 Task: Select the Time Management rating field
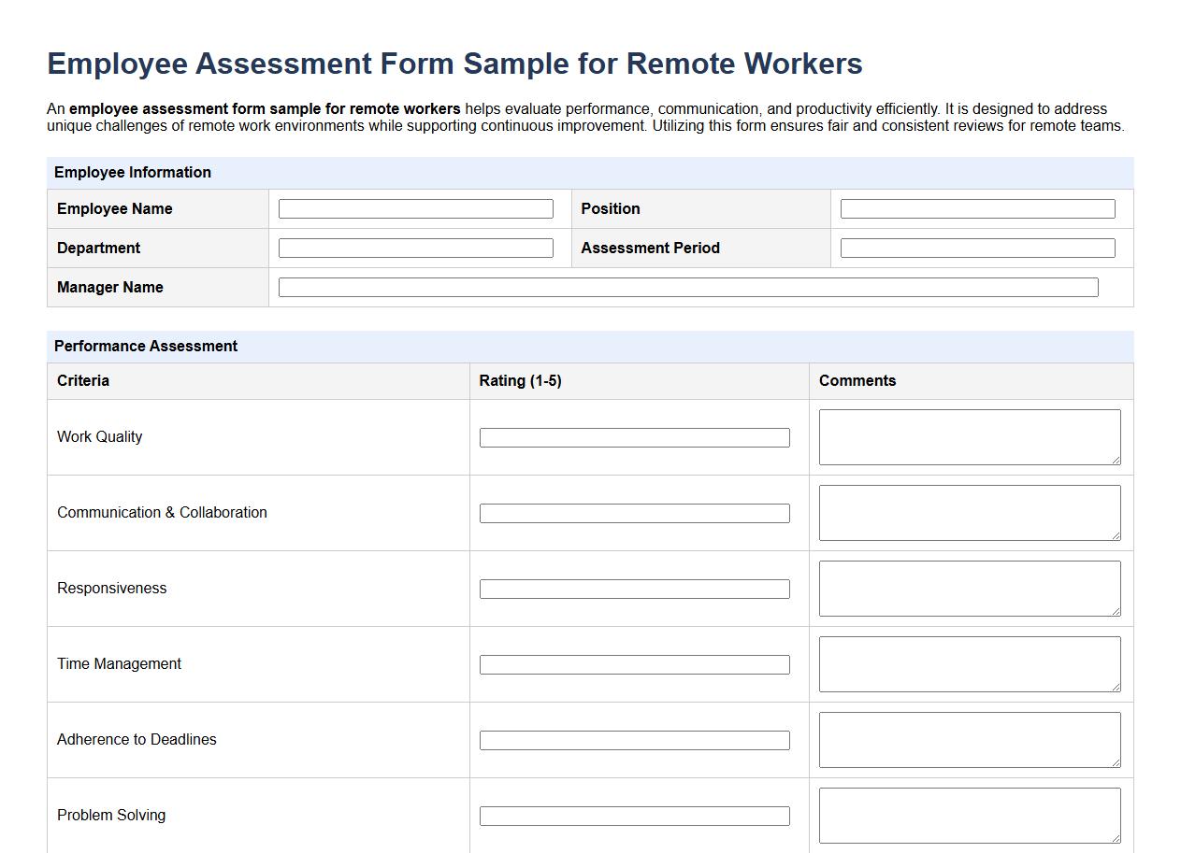tap(635, 664)
